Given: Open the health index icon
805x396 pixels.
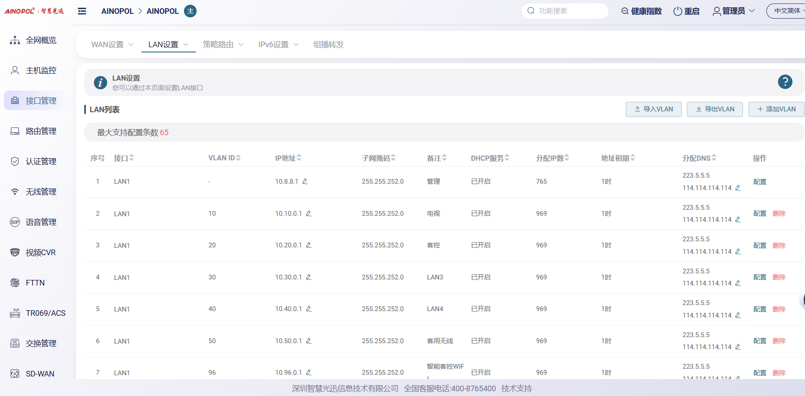Looking at the screenshot, I should [625, 11].
